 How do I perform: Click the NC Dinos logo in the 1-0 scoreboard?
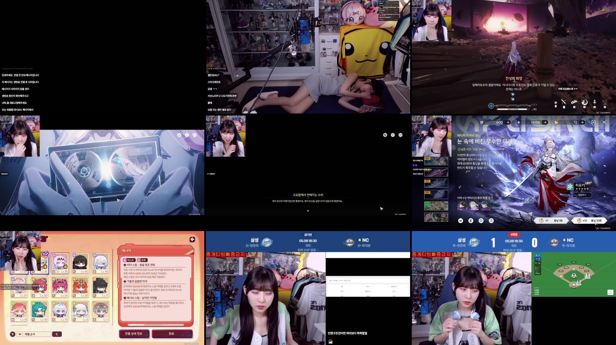[554, 242]
